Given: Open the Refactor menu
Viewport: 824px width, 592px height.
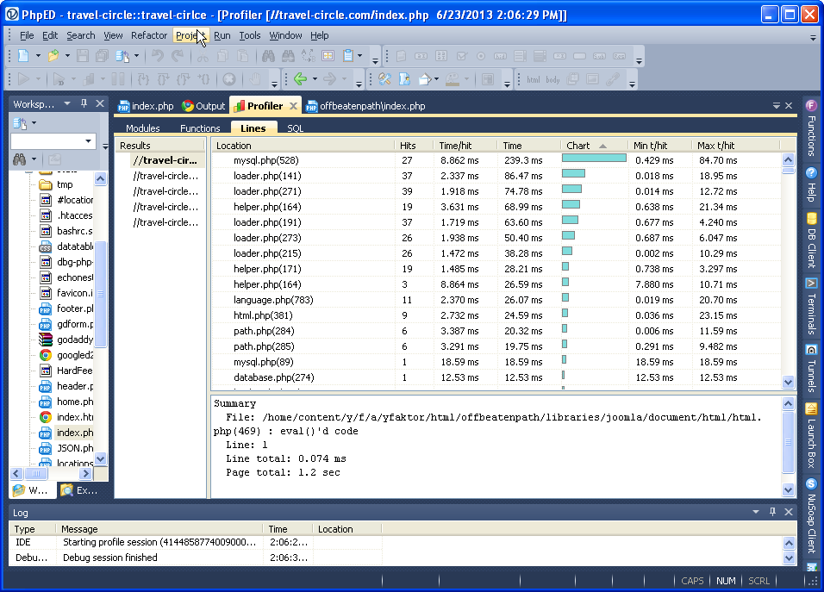Looking at the screenshot, I should click(149, 35).
